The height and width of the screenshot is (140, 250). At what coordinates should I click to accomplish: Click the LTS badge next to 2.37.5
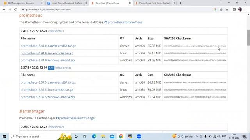pos(51,68)
